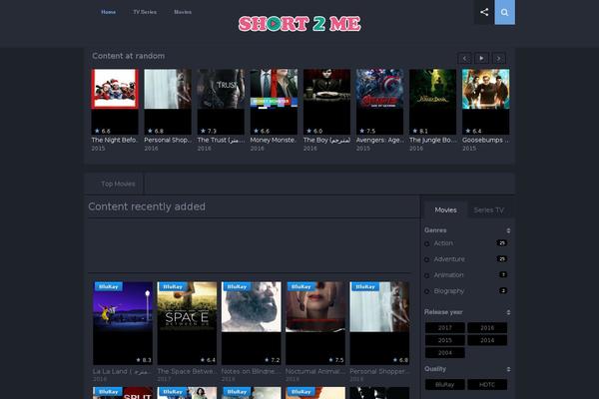The height and width of the screenshot is (399, 599).
Task: Filter by HDTC quality
Action: coord(487,384)
